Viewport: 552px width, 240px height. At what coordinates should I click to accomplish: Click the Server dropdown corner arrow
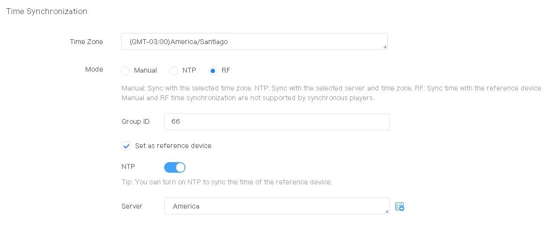coord(386,211)
